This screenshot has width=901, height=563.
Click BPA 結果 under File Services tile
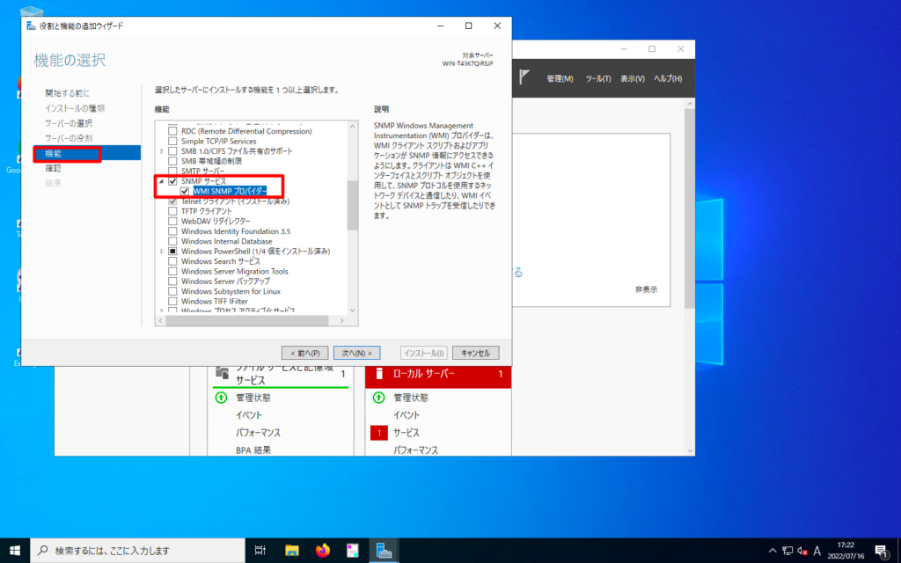[253, 450]
